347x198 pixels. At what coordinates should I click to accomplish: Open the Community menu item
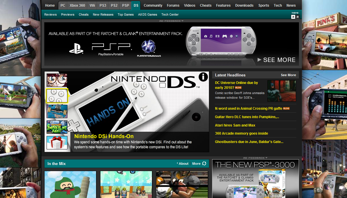(153, 5)
